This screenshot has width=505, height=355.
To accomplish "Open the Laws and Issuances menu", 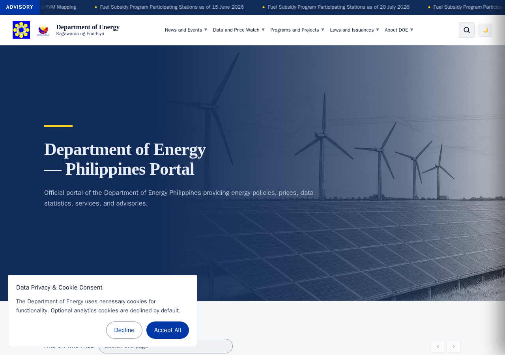I will tap(354, 30).
